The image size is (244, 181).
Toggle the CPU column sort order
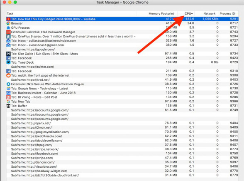[x=186, y=14]
